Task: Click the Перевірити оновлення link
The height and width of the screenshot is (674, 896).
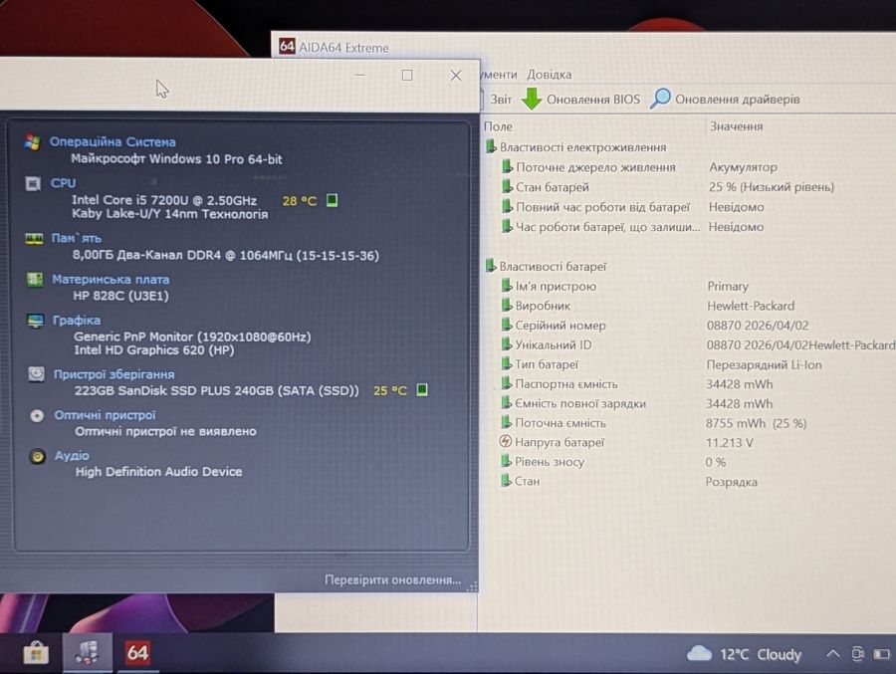Action: 392,579
